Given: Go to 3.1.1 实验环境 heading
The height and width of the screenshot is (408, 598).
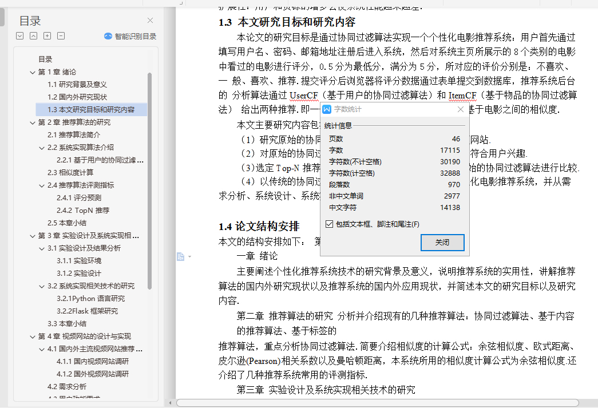Looking at the screenshot, I should [79, 260].
